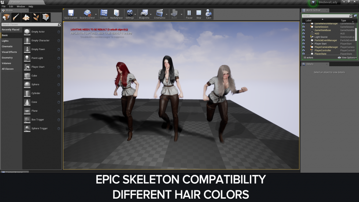
Task: Open the Marketplace from the toolbar
Action: pyautogui.click(x=116, y=14)
